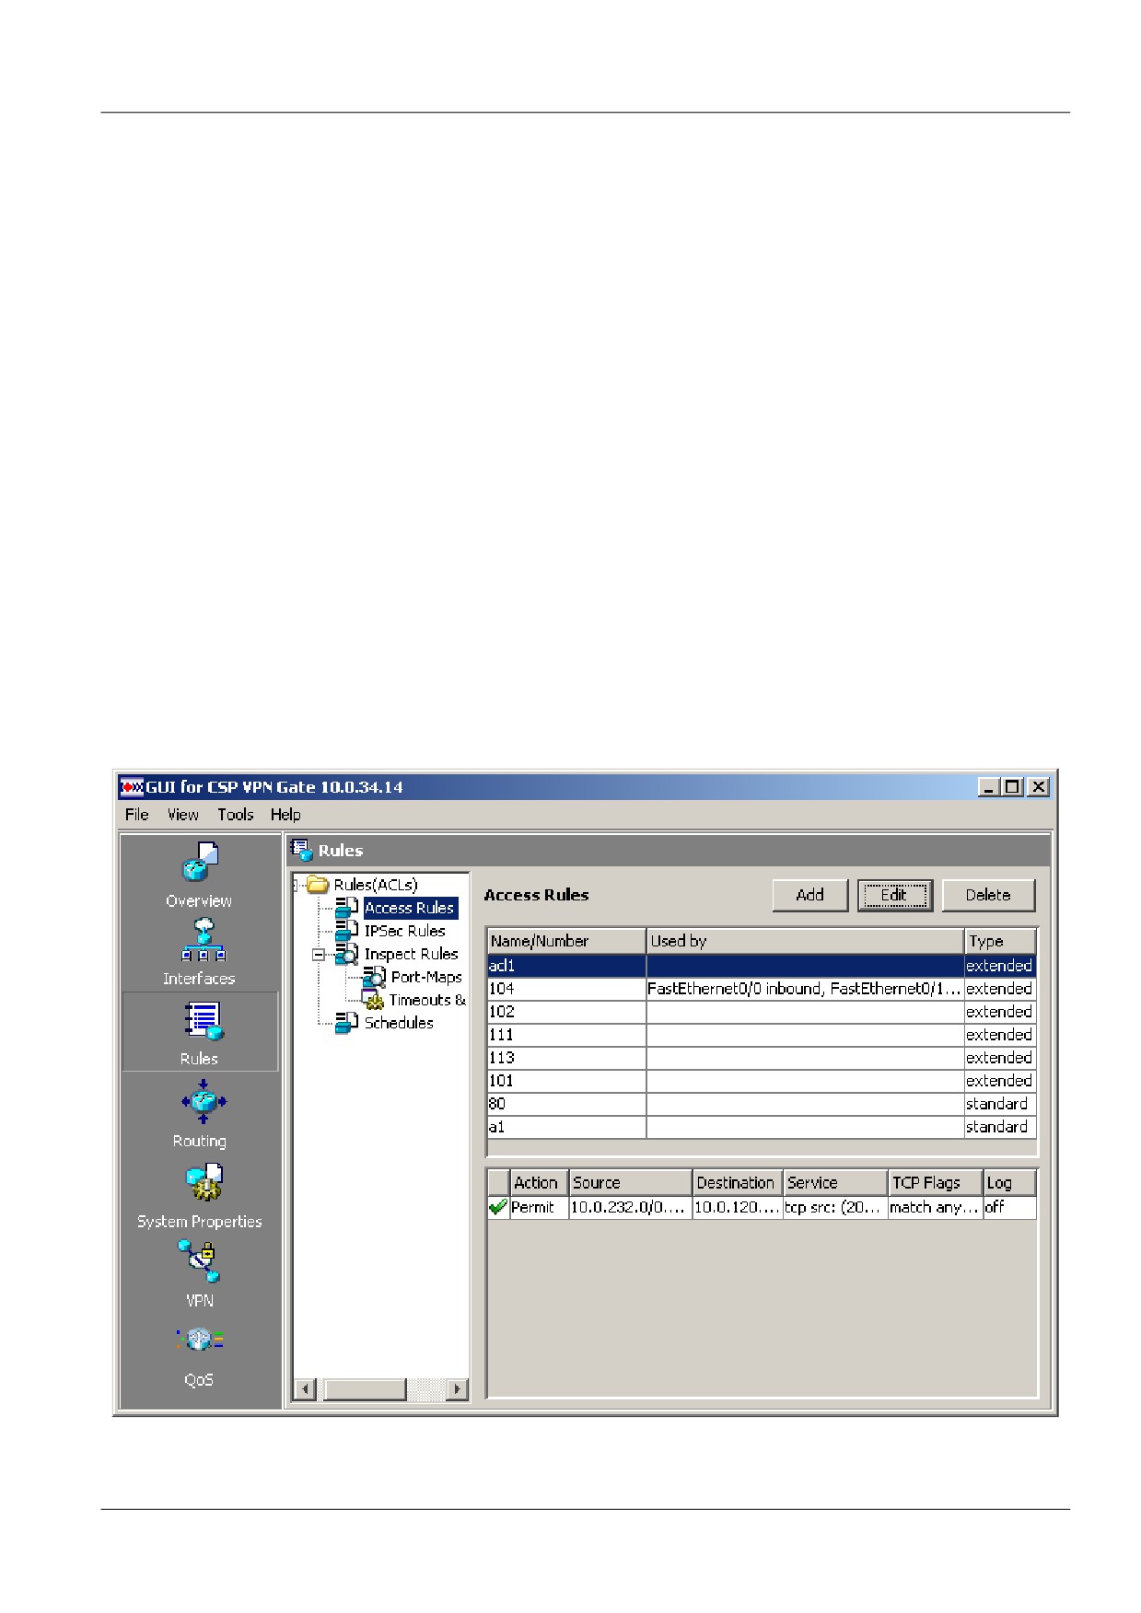The width and height of the screenshot is (1141, 1613).
Task: Sort by Used by column header
Action: (x=805, y=941)
